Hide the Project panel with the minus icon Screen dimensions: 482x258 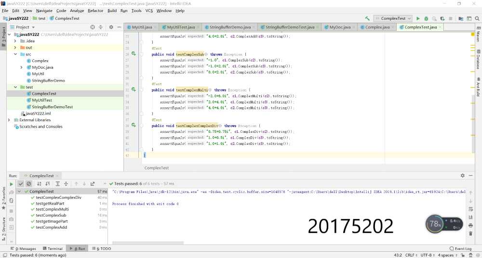(x=119, y=27)
